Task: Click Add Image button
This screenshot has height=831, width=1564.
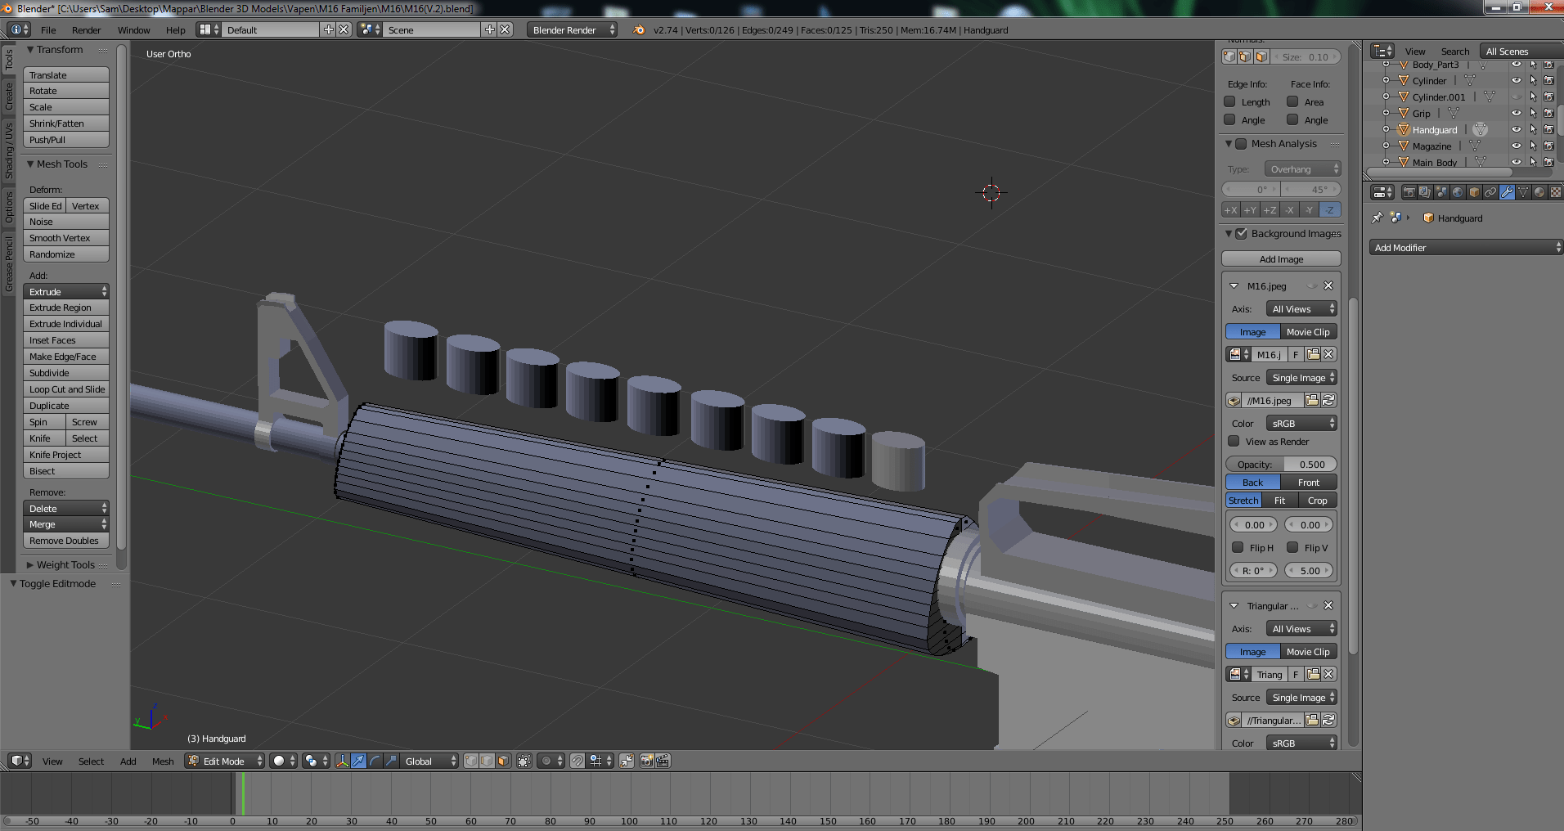Action: click(1281, 258)
